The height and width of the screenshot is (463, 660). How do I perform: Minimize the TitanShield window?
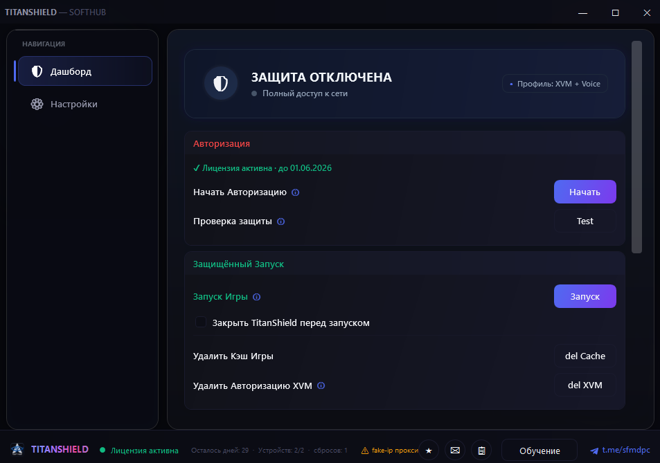point(582,12)
